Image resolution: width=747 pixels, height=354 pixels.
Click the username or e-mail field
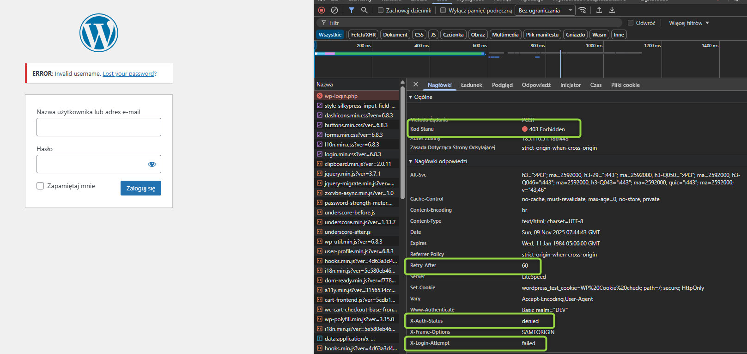point(99,127)
